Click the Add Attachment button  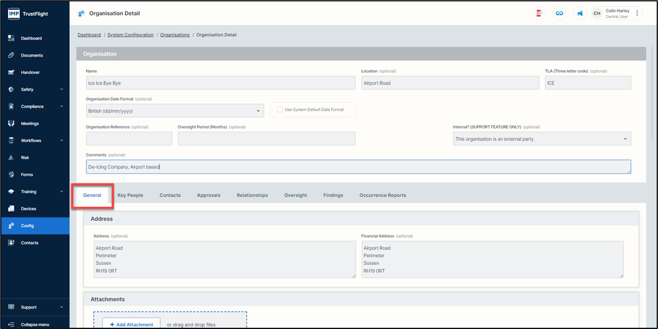127,324
